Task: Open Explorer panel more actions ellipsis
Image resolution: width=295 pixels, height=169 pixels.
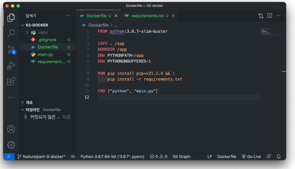Action: (68, 16)
